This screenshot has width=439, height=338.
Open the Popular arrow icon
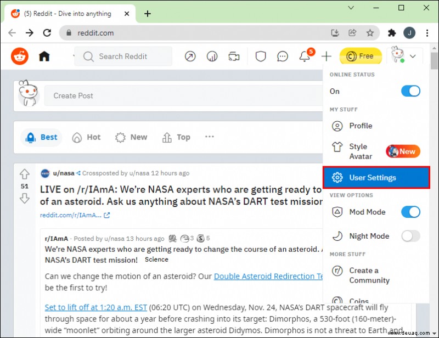(190, 57)
